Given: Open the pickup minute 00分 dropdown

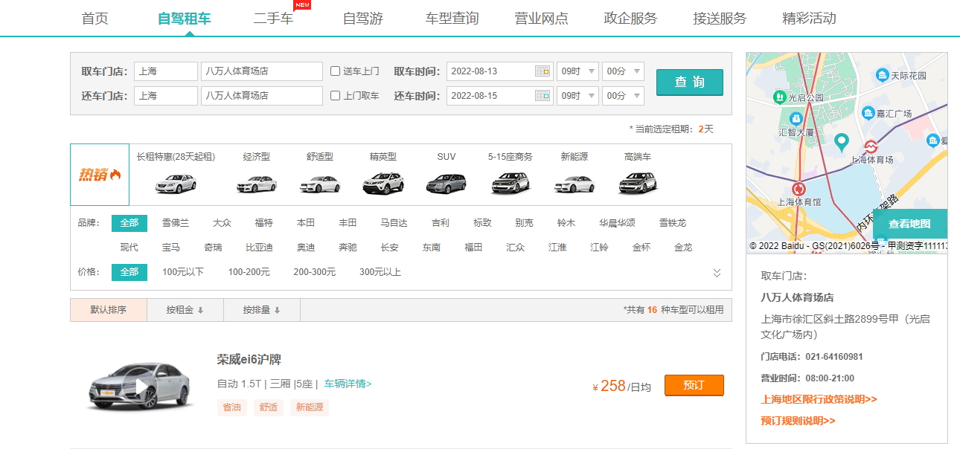Looking at the screenshot, I should click(623, 71).
